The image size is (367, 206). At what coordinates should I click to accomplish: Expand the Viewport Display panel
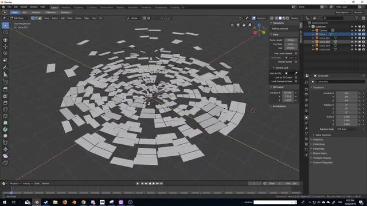322,158
